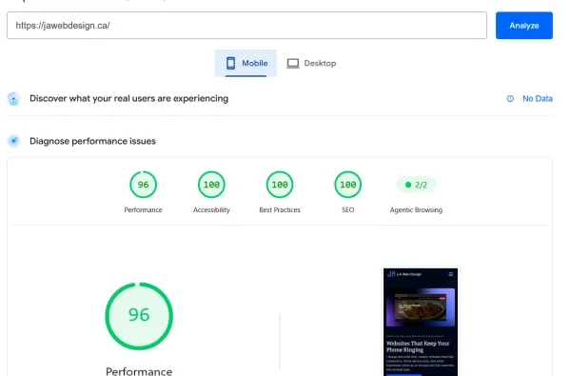Click the Agentic Browsing label
This screenshot has height=376, width=571.
[x=416, y=209]
